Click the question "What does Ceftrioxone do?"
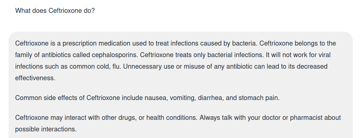Viewport: 362px width, 138px height. tap(55, 11)
